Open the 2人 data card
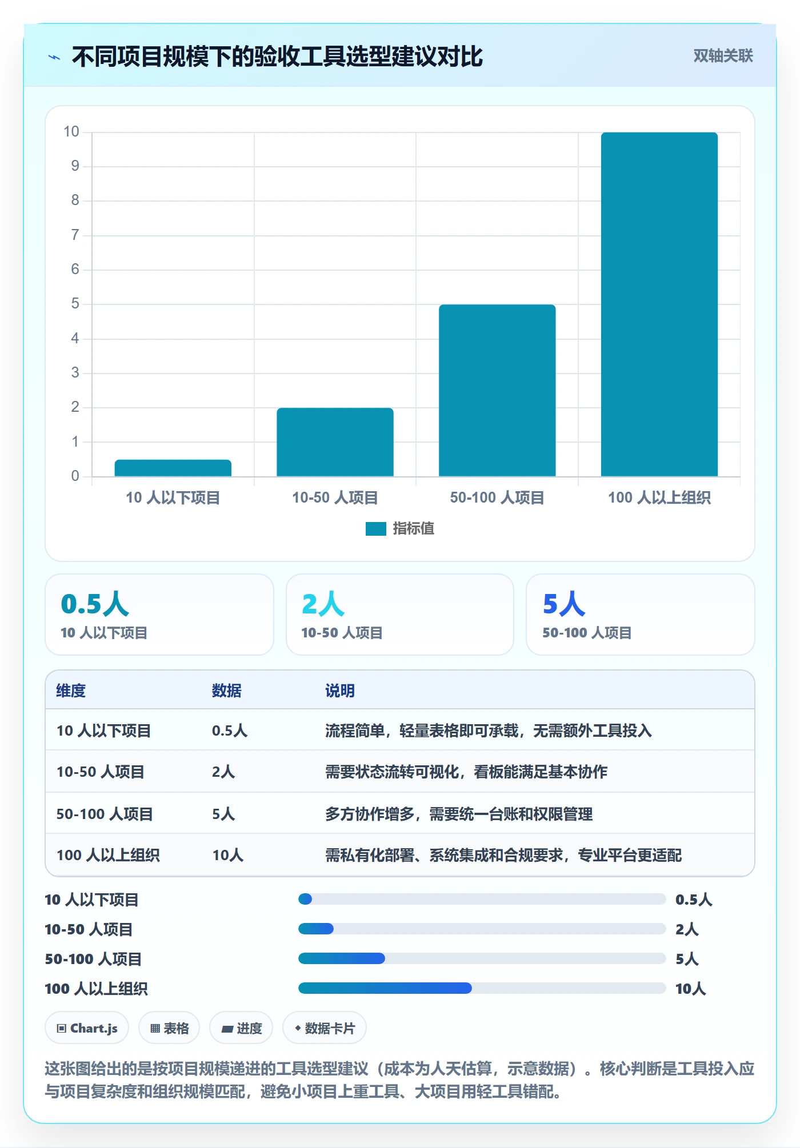The image size is (800, 1148). click(x=400, y=615)
